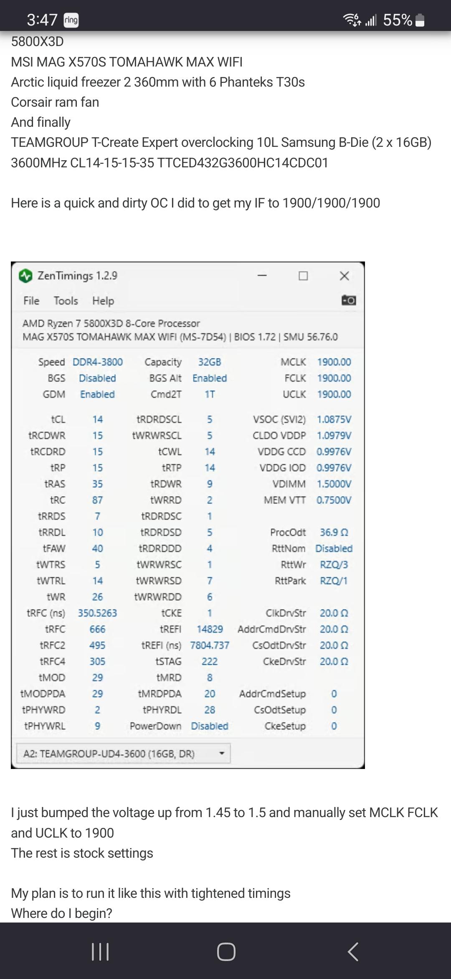Maximize the ZenTimings window
This screenshot has height=979, width=451.
(x=303, y=276)
